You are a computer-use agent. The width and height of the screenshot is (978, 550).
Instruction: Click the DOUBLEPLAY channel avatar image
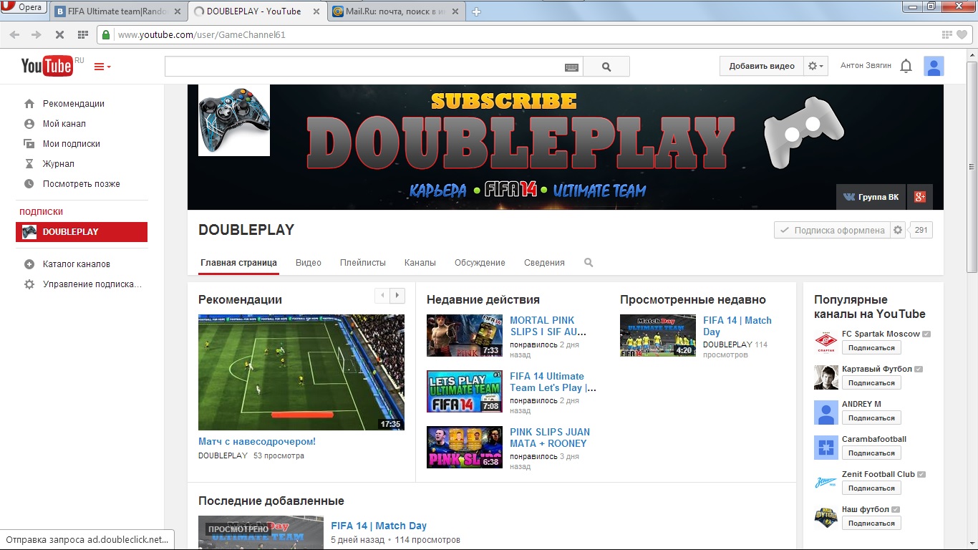(234, 120)
